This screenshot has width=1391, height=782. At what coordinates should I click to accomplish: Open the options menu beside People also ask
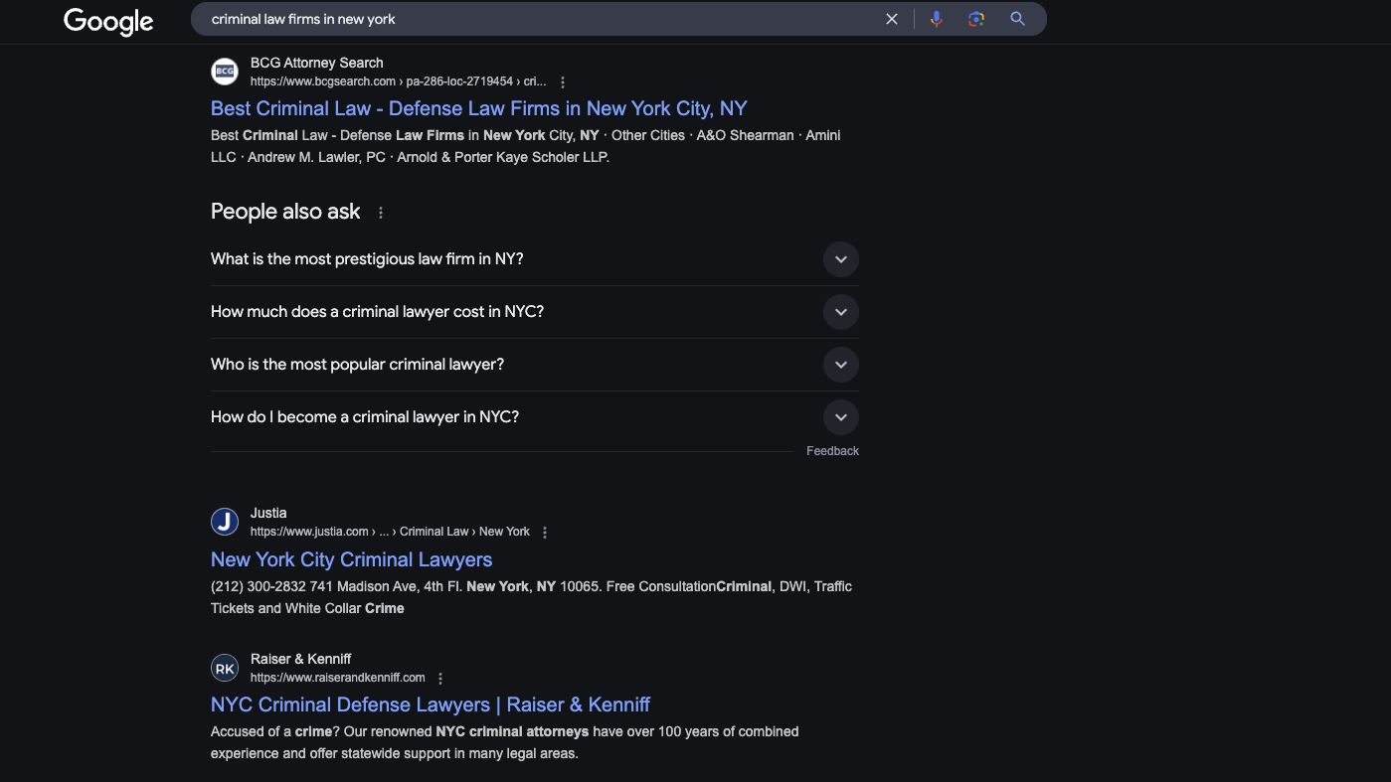pos(381,213)
